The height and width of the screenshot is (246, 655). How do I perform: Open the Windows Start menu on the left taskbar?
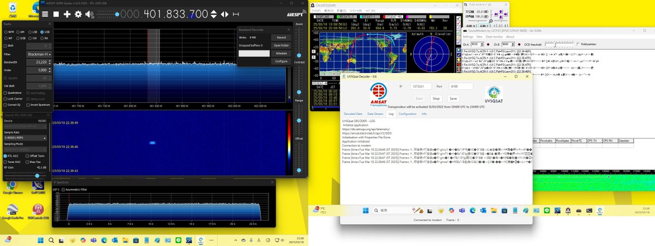pos(40,240)
